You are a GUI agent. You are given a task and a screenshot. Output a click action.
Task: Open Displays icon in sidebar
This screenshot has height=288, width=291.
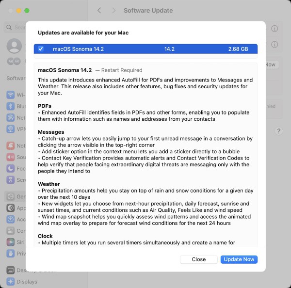(x=11, y=282)
